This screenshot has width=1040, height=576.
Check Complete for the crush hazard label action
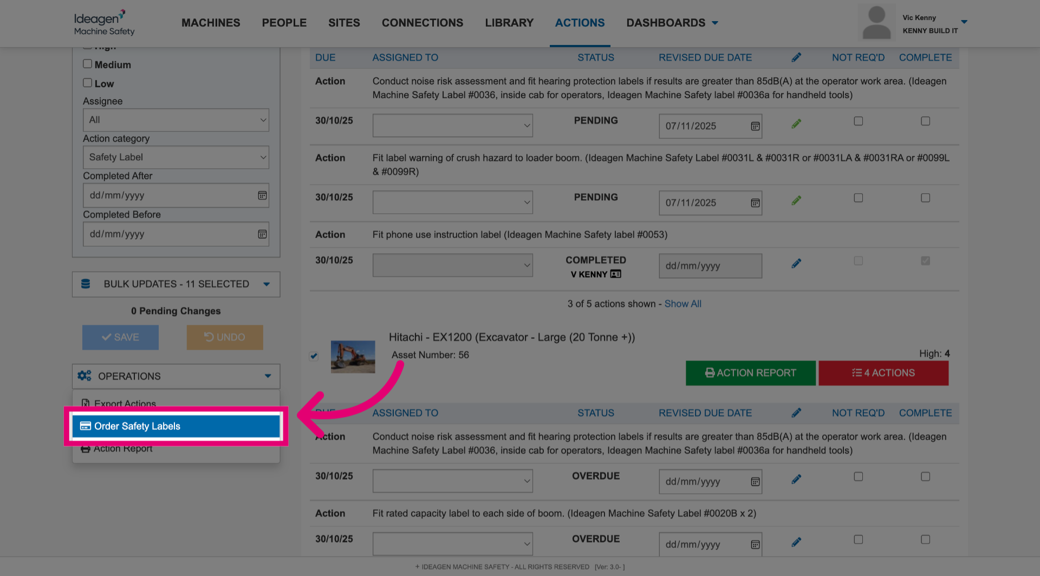pyautogui.click(x=926, y=198)
